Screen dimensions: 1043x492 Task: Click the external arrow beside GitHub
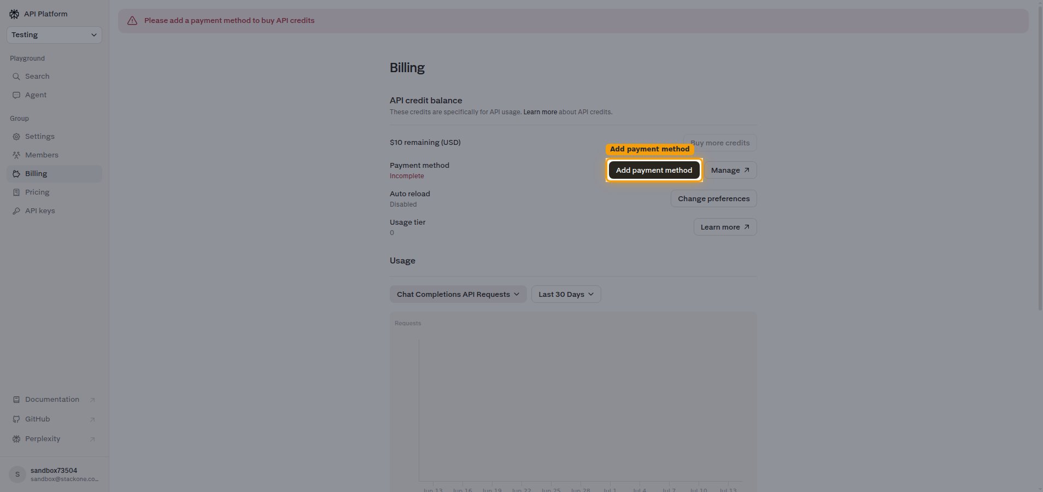[x=92, y=420]
